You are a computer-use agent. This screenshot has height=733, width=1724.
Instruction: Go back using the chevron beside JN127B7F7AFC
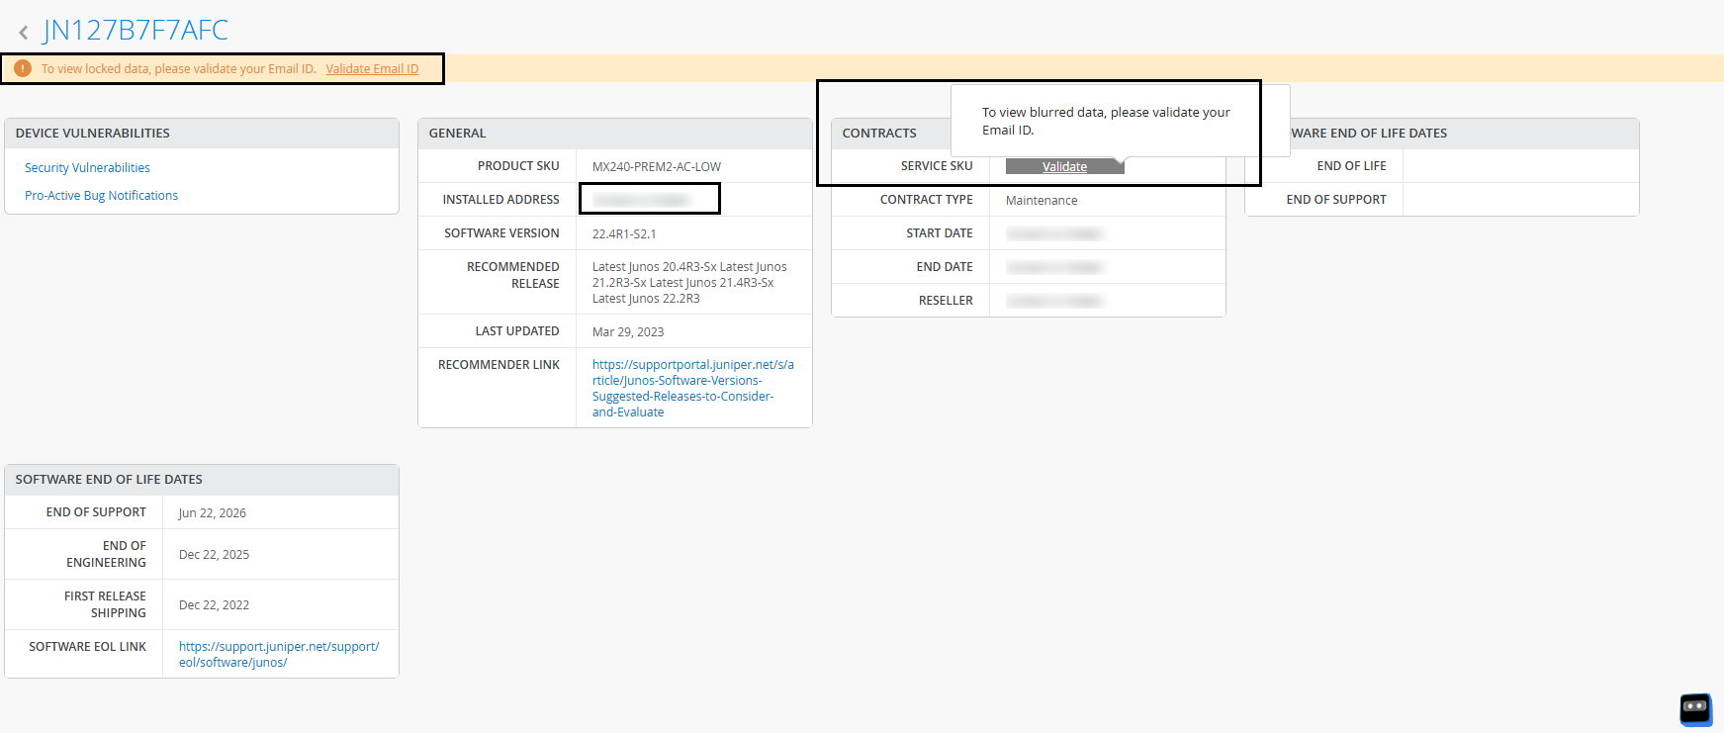[24, 33]
